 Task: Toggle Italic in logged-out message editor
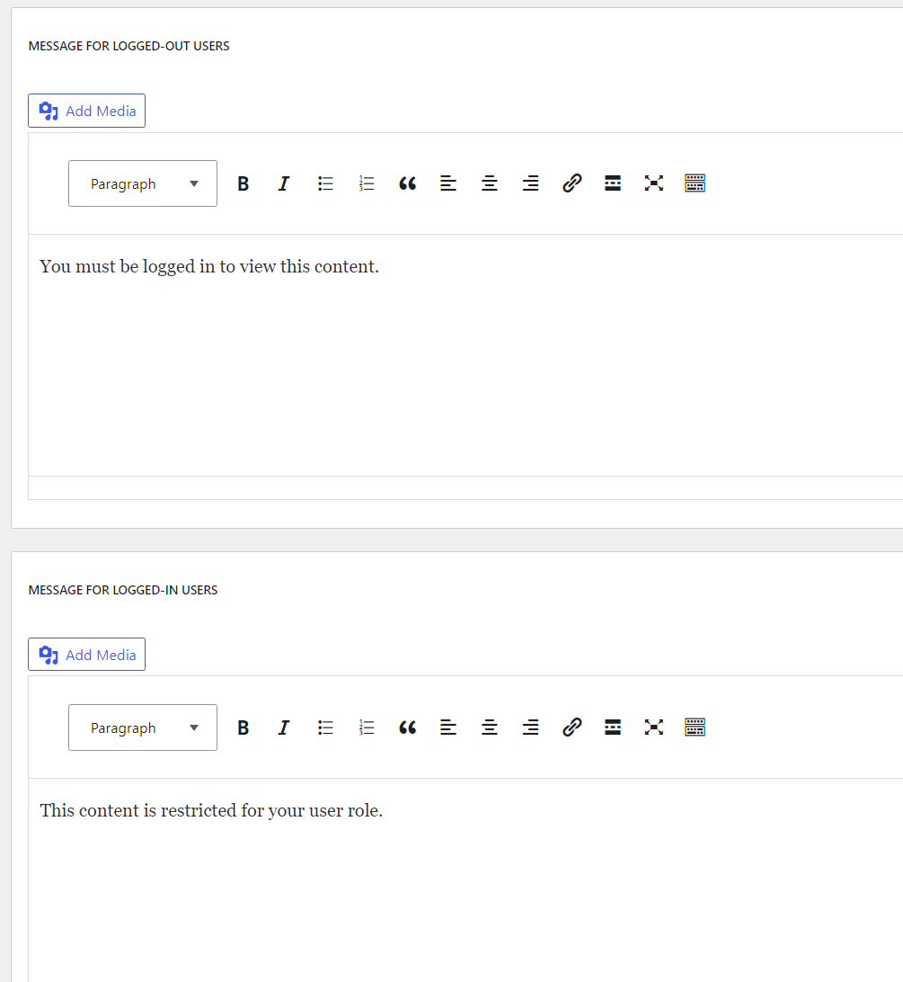pos(284,183)
